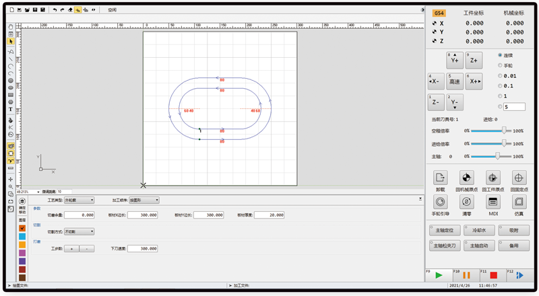This screenshot has height=296, width=539.
Task: Click the Y+ jog button
Action: pyautogui.click(x=455, y=59)
